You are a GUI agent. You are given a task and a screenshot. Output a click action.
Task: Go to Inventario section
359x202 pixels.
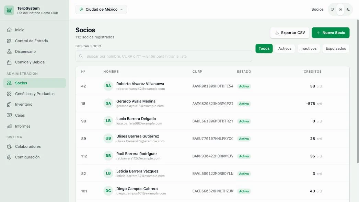coord(35,104)
